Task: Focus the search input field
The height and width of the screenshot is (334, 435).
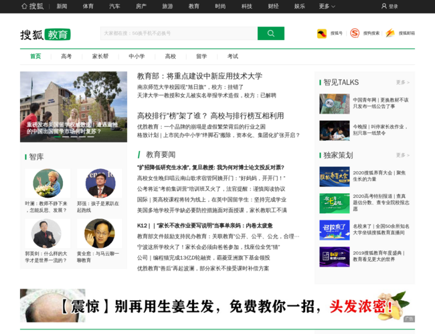Action: [x=179, y=33]
